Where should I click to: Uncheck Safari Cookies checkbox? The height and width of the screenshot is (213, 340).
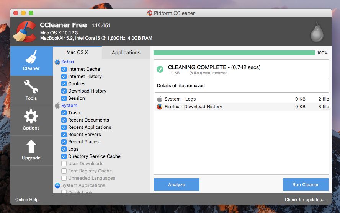[x=64, y=84]
